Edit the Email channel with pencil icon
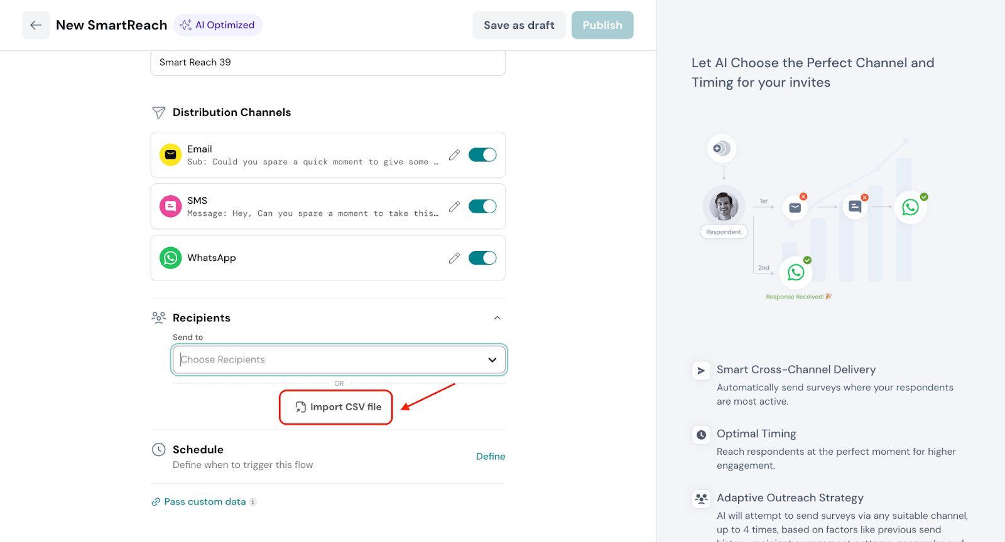The image size is (1005, 542). click(454, 155)
